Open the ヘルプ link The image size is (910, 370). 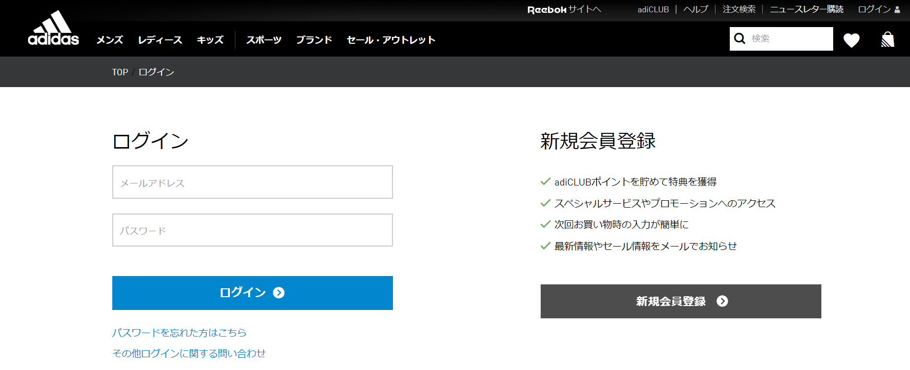pyautogui.click(x=696, y=9)
